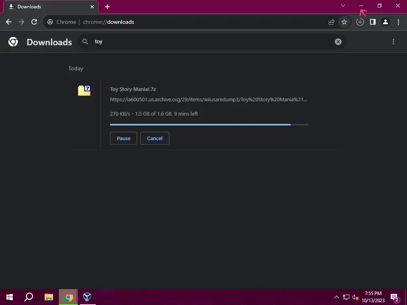Toggle the browser side panel

[373, 22]
